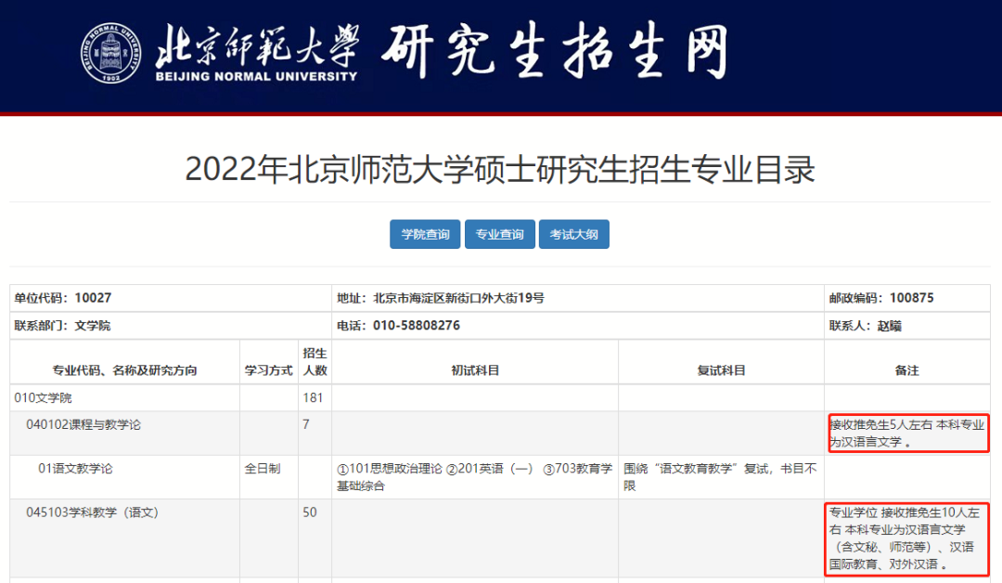Select the 初试科目 column header
This screenshot has height=583, width=1002.
click(x=476, y=369)
